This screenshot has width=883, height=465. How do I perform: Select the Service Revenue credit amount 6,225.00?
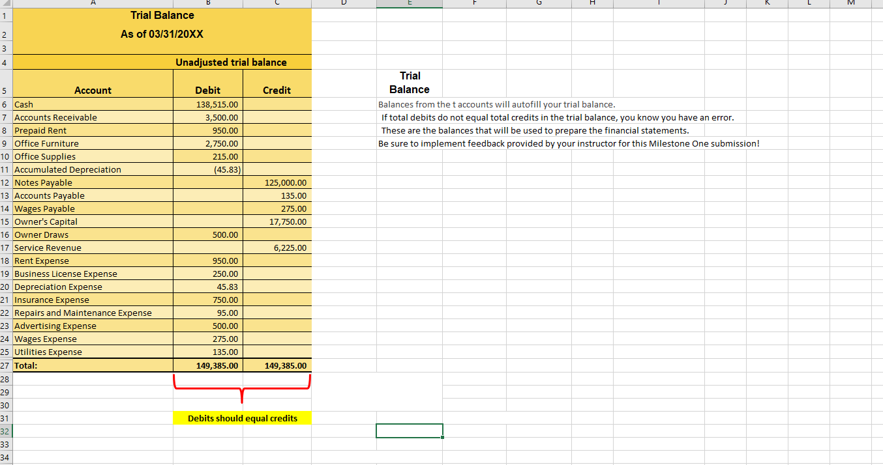277,247
